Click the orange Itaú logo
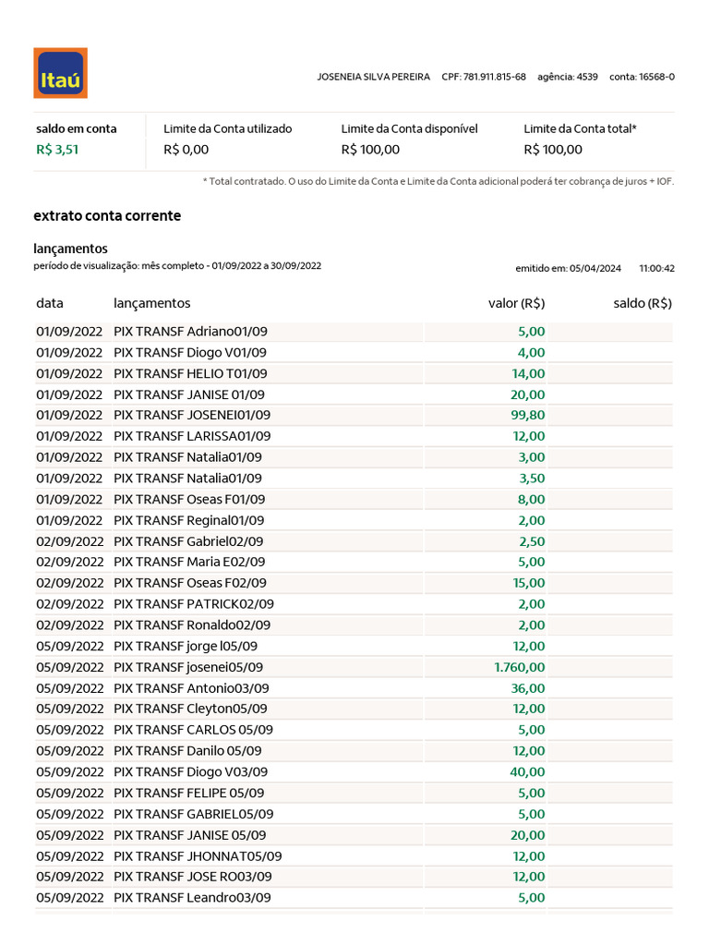 pos(60,73)
